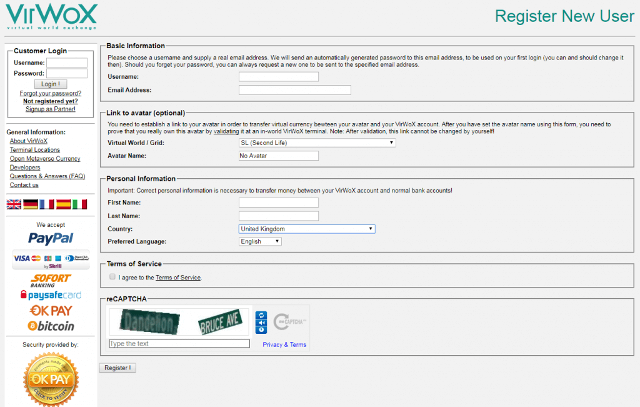Click the PayPal logo

tap(51, 238)
